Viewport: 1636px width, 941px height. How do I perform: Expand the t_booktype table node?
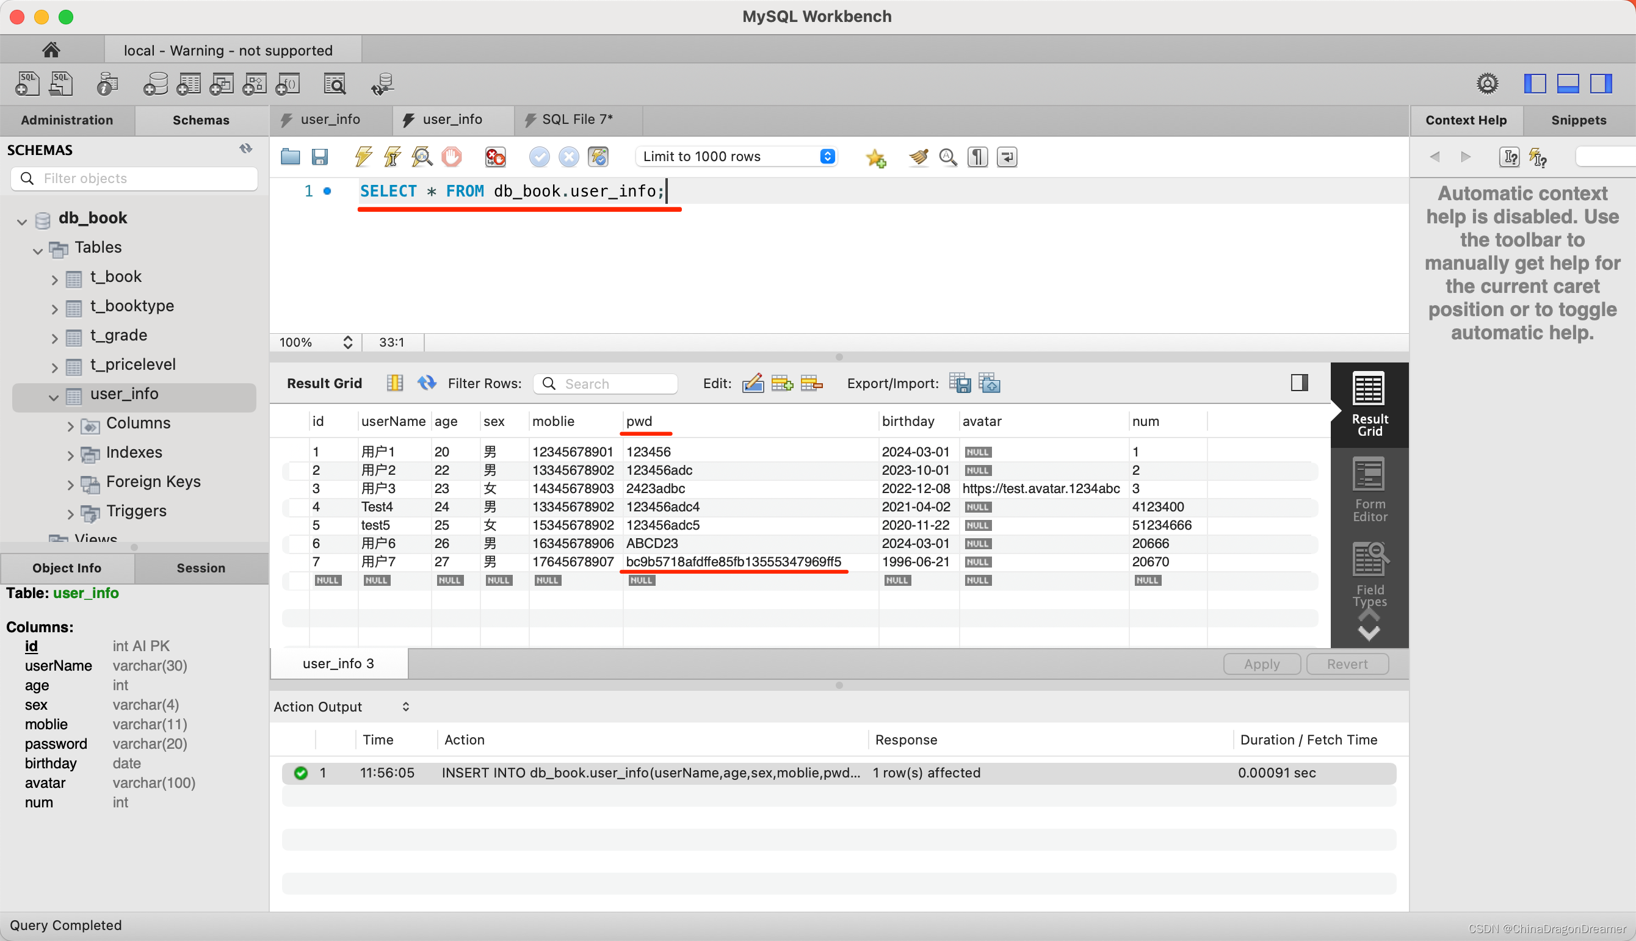point(54,309)
